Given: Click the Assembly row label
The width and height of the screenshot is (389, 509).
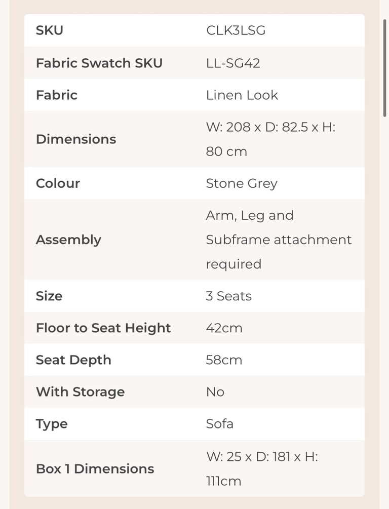Looking at the screenshot, I should point(68,240).
